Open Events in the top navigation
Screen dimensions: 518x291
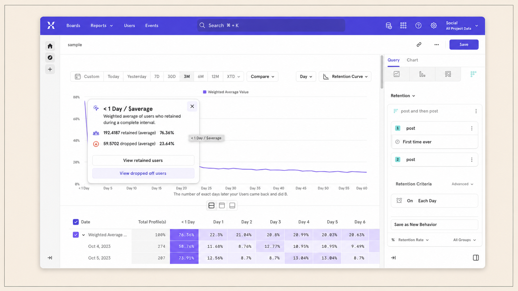click(x=152, y=26)
